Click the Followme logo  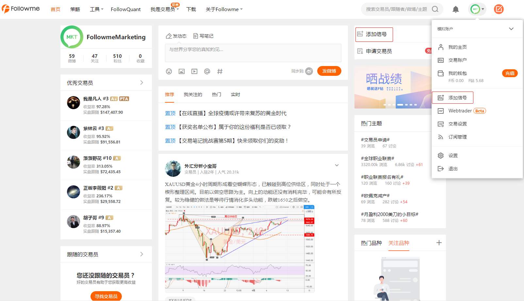tap(21, 9)
